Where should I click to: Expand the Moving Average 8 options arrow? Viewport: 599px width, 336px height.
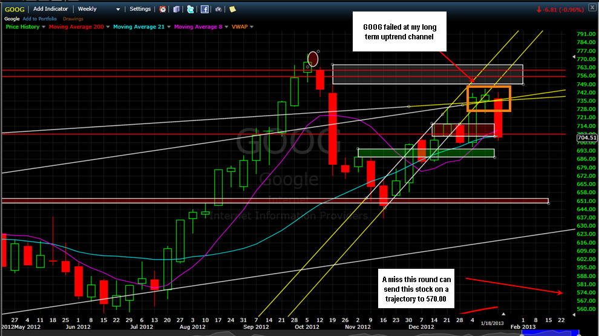pyautogui.click(x=226, y=27)
